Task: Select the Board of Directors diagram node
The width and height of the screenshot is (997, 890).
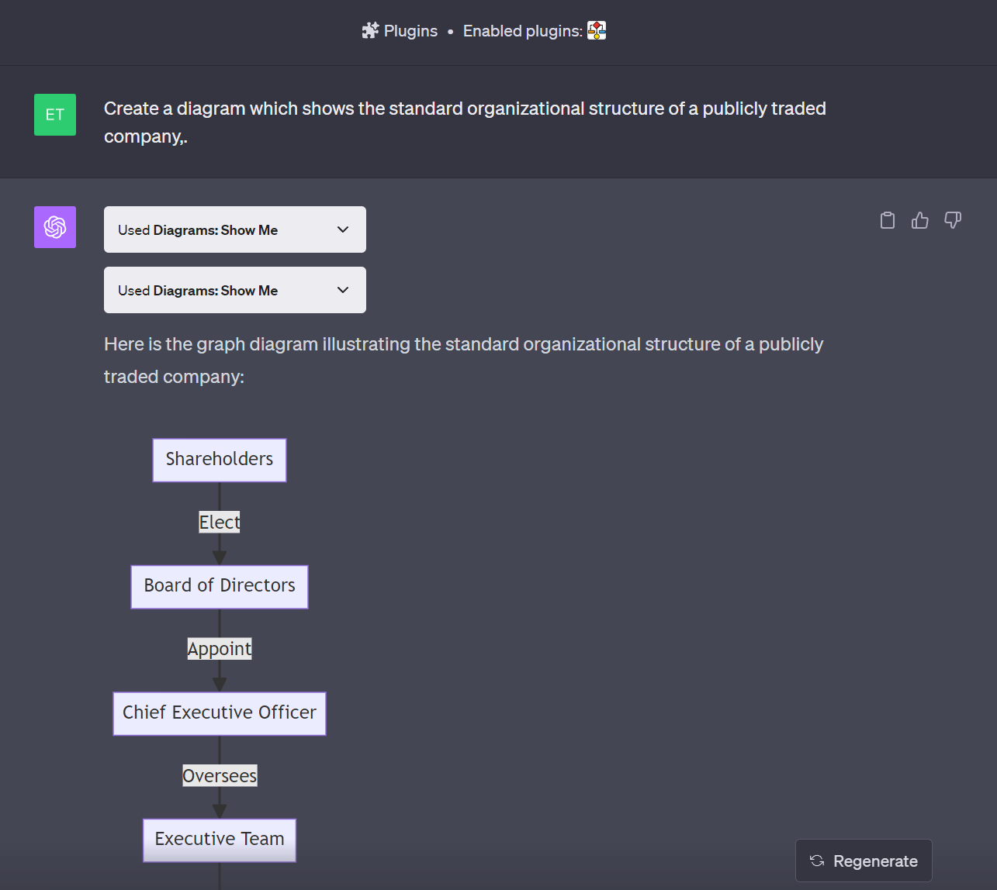Action: pos(220,586)
